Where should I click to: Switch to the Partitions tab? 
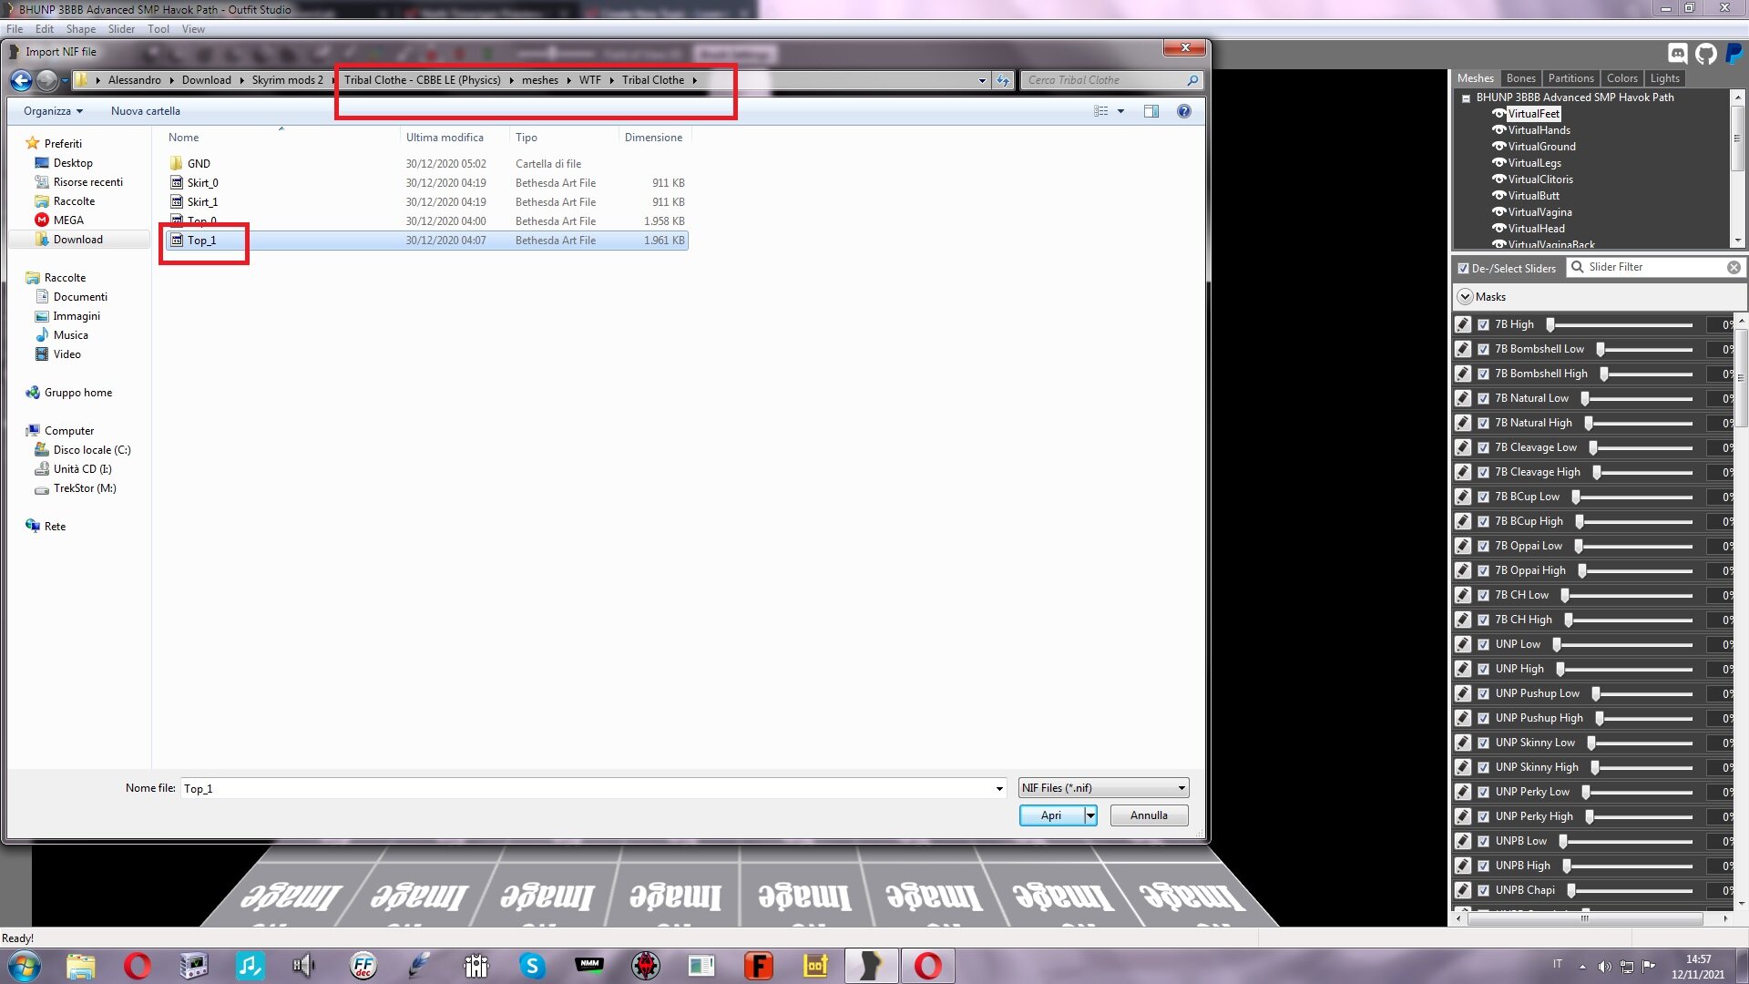click(x=1570, y=78)
